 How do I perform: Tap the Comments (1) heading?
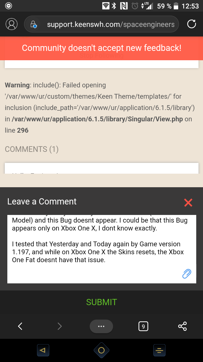click(x=32, y=149)
